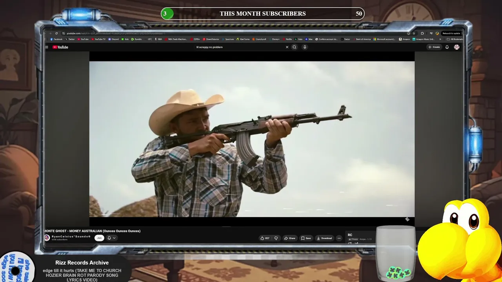Open the browser extensions puzzle icon
This screenshot has width=502, height=282.
(422, 33)
